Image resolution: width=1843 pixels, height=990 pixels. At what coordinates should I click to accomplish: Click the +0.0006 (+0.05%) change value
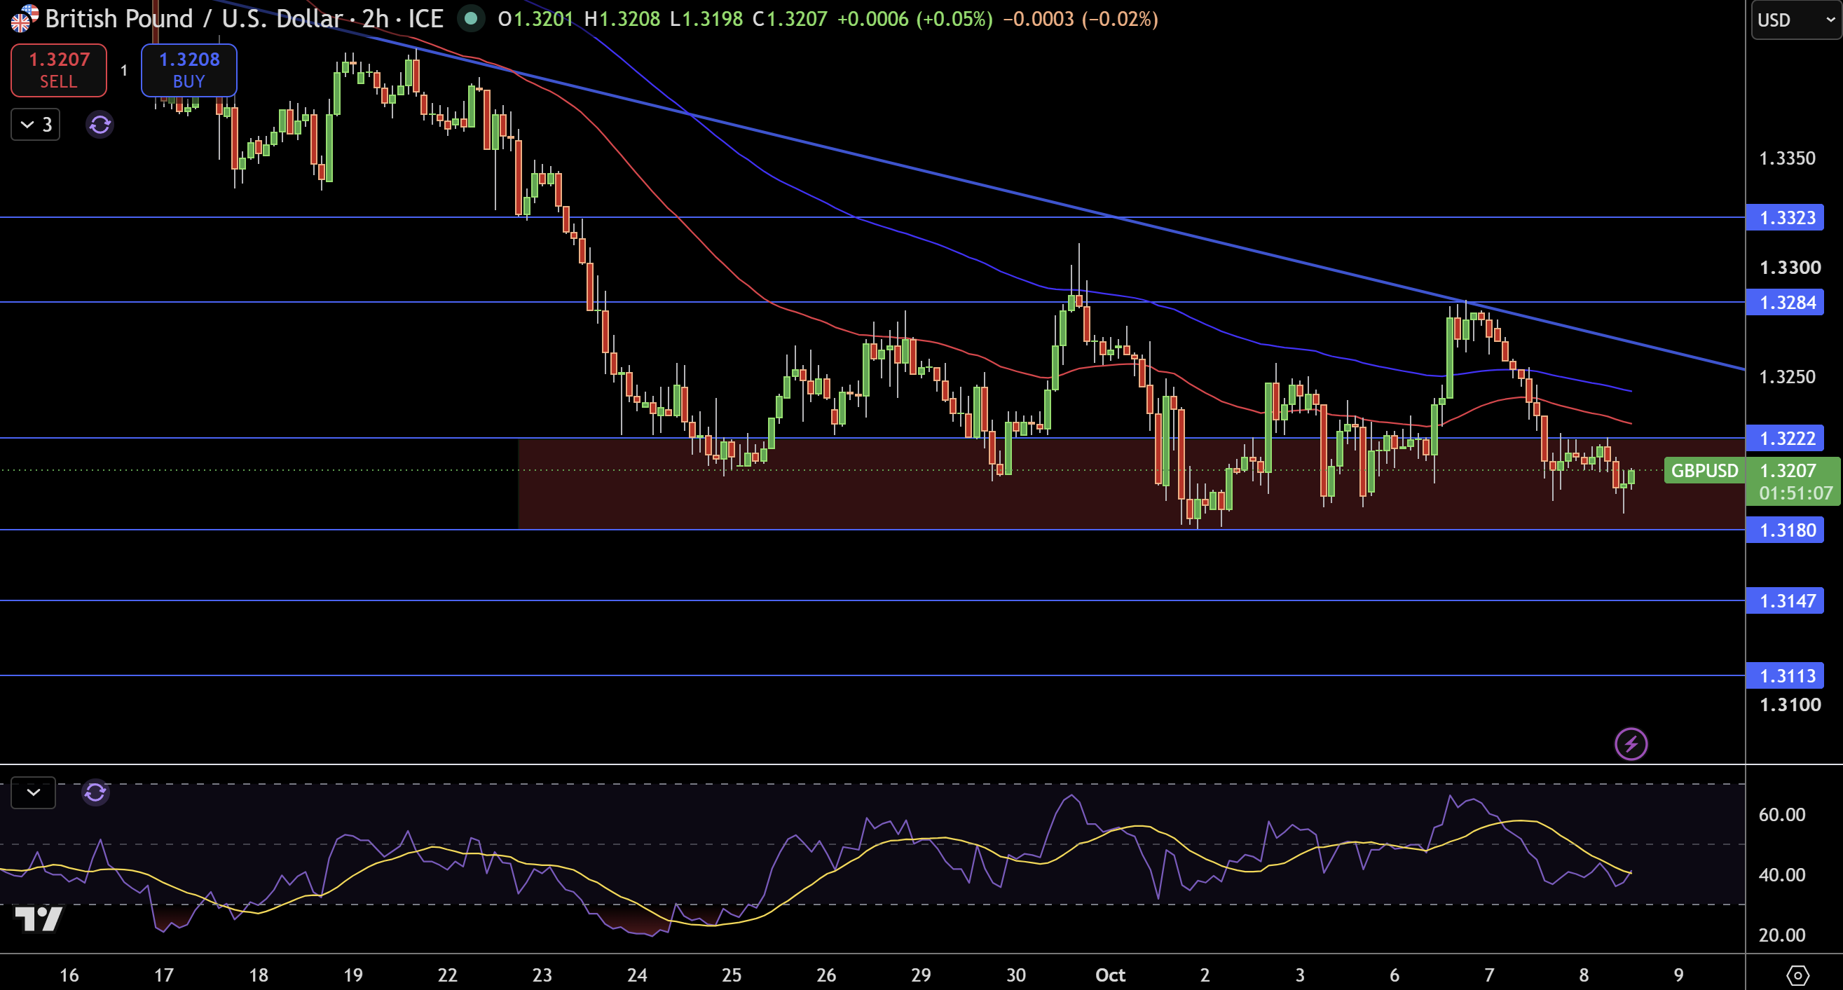[914, 19]
